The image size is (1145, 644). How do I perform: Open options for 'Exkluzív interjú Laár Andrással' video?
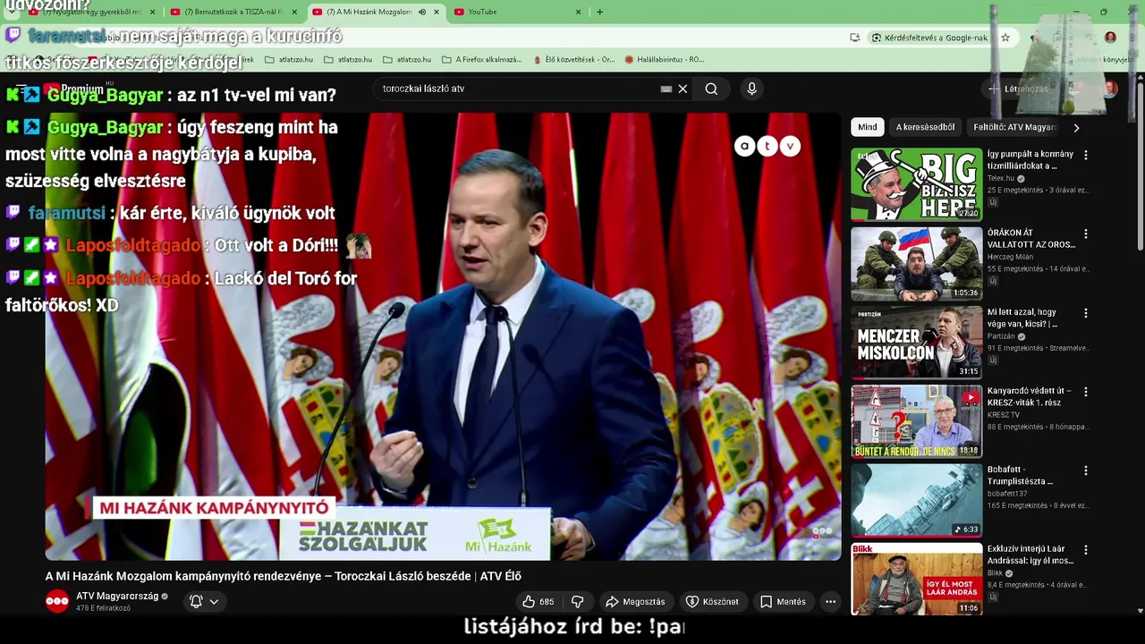pos(1086,550)
